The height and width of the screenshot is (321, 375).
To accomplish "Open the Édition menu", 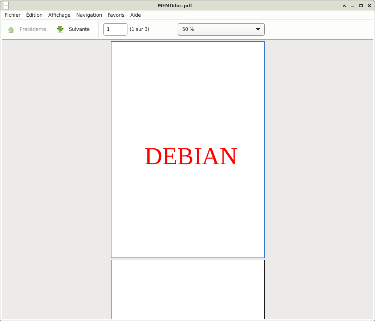I will click(34, 15).
